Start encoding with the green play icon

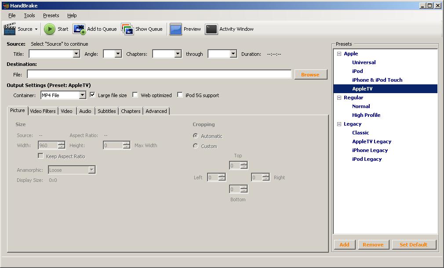pyautogui.click(x=50, y=29)
